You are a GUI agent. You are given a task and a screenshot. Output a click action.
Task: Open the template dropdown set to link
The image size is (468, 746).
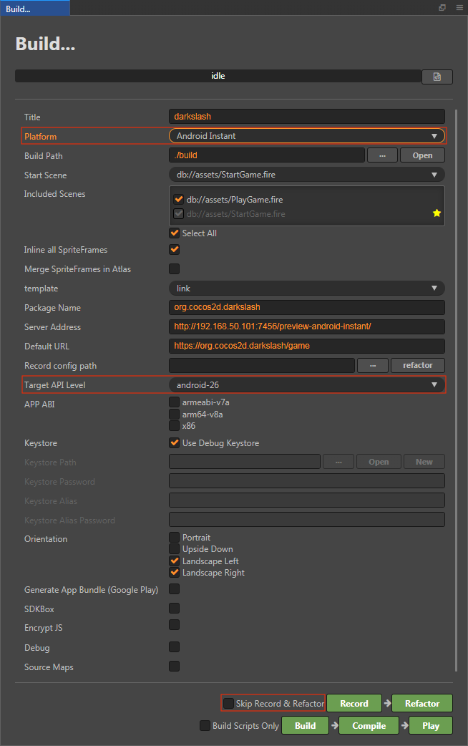click(307, 289)
